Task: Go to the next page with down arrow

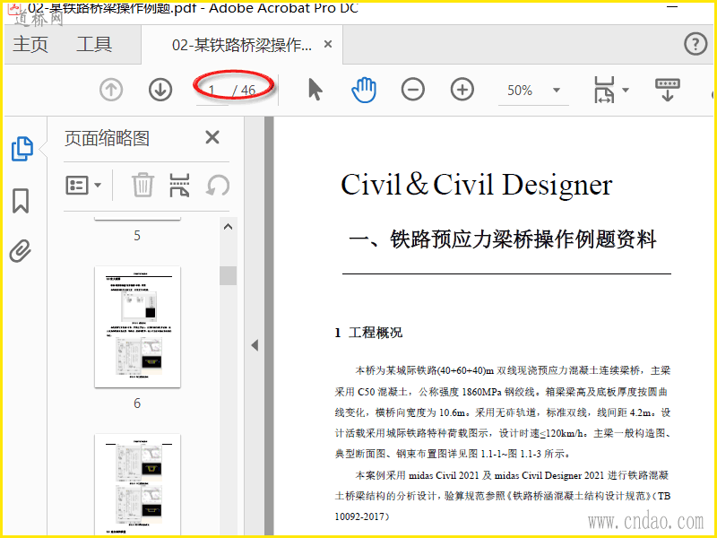Action: tap(160, 90)
